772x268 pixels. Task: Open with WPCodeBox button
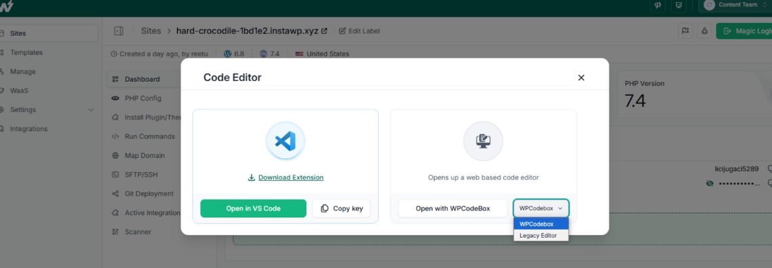453,208
